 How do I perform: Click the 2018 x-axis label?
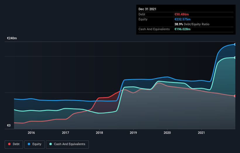click(x=99, y=133)
